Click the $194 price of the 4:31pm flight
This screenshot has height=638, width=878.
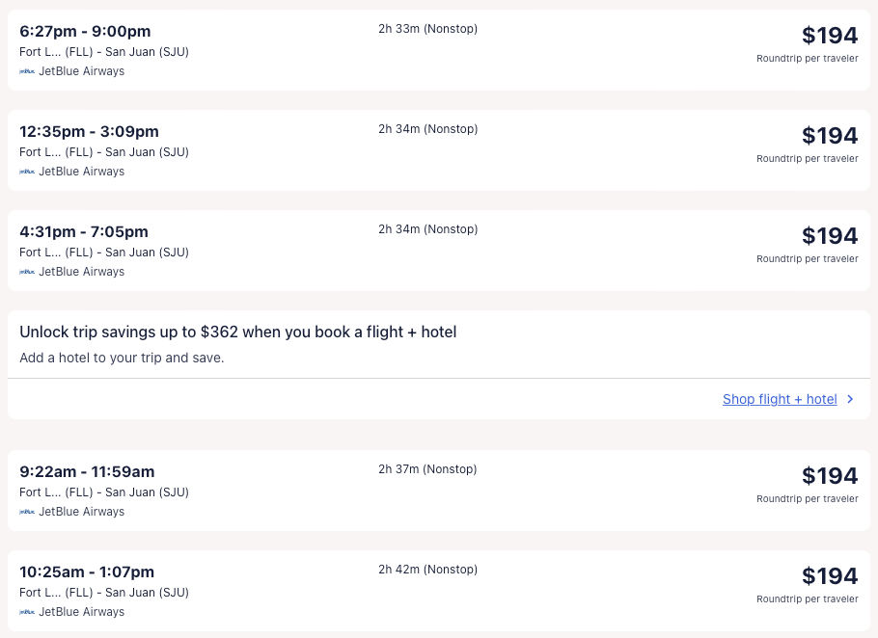[x=829, y=236]
